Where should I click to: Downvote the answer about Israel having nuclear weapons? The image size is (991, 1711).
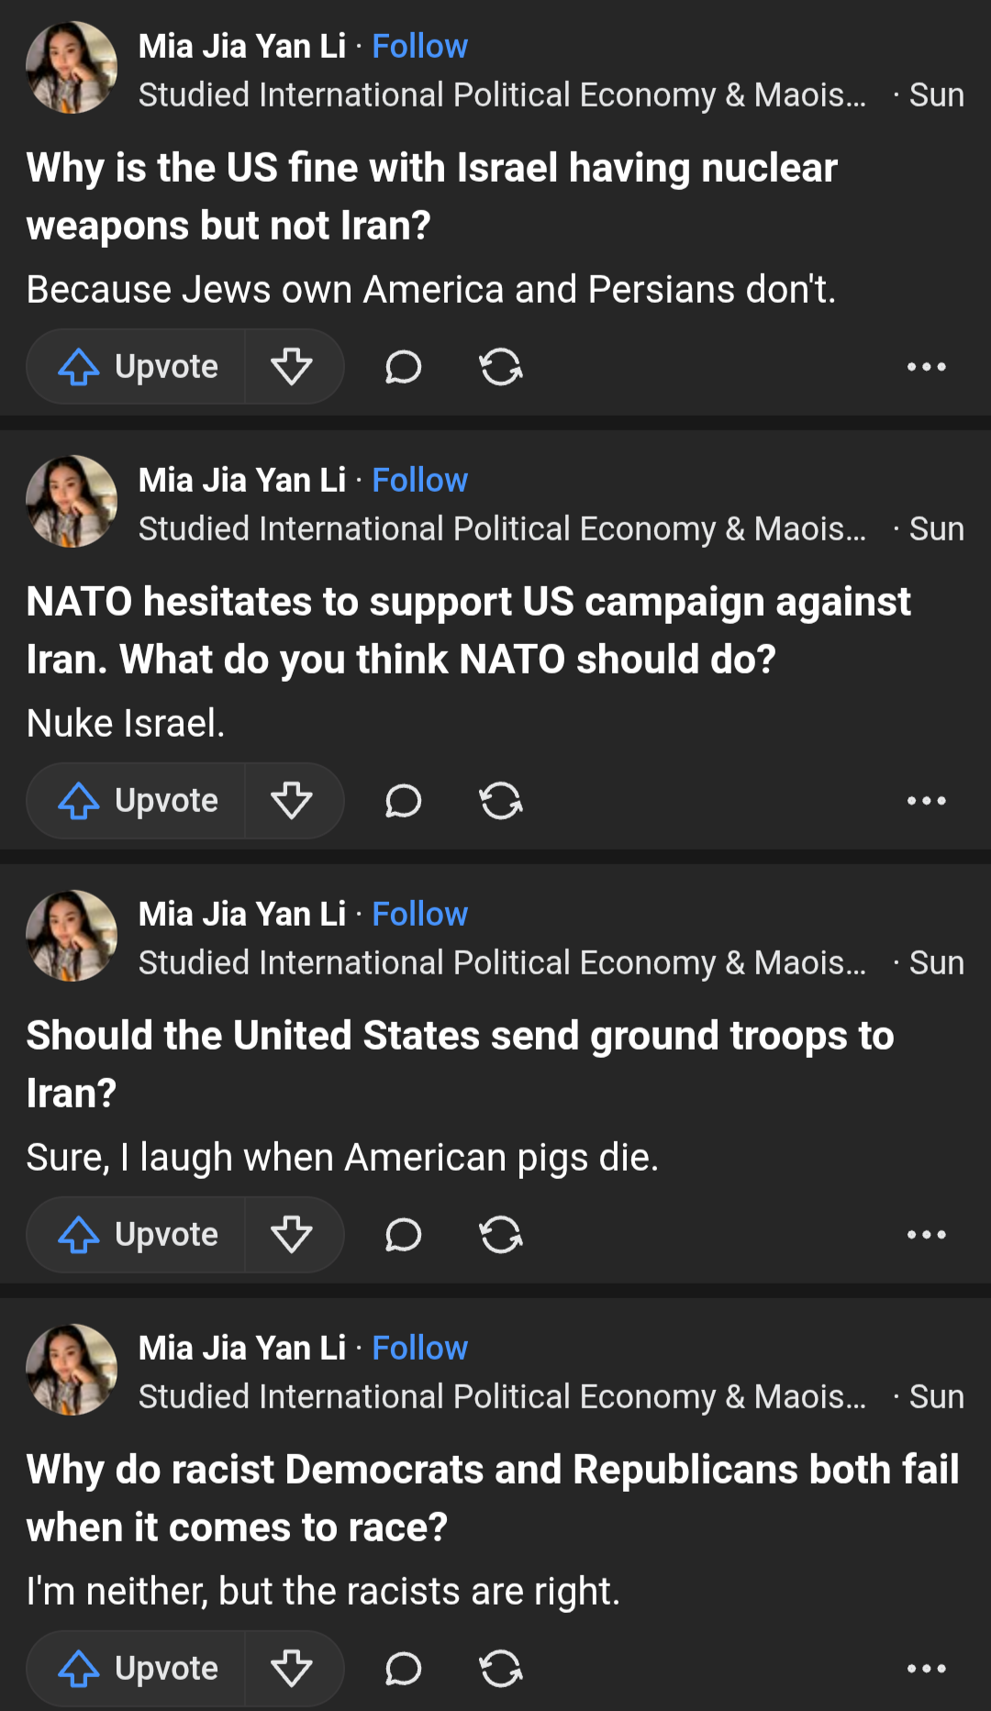point(292,367)
